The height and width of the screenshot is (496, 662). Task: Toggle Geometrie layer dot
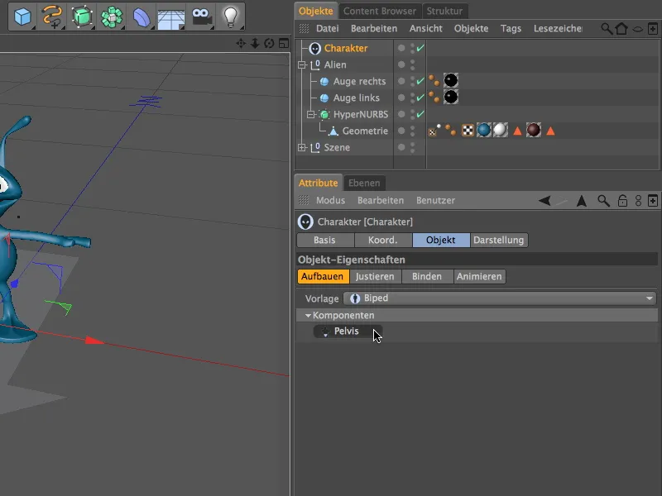401,131
